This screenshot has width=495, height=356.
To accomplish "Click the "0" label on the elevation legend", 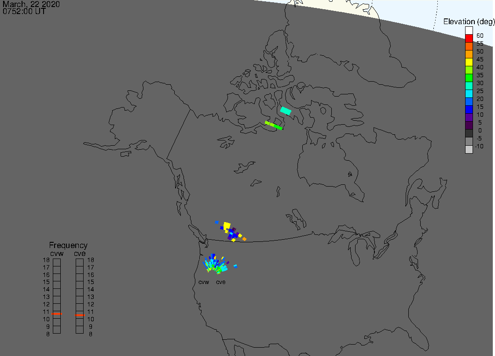I will (x=480, y=130).
